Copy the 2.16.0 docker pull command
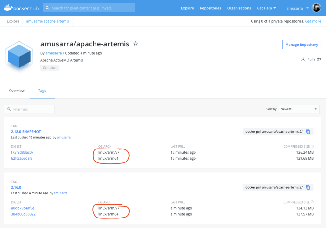This screenshot has width=326, height=228. (x=308, y=187)
